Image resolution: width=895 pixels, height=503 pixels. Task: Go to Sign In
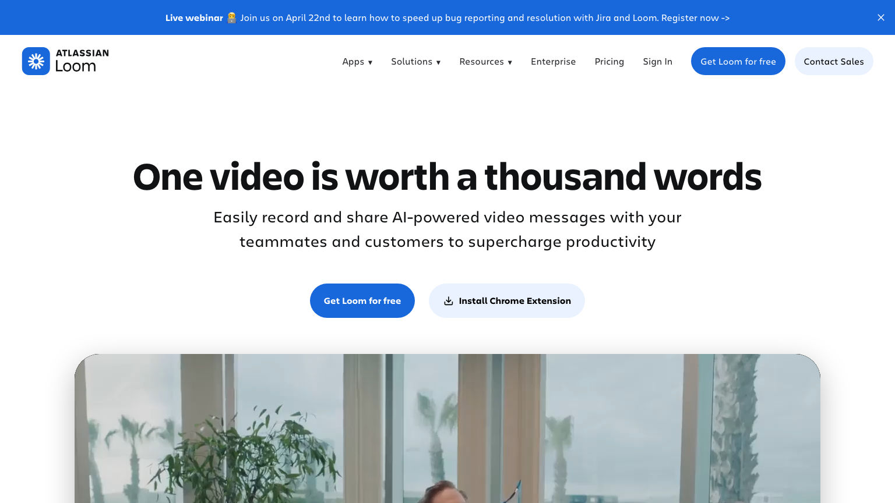point(657,62)
